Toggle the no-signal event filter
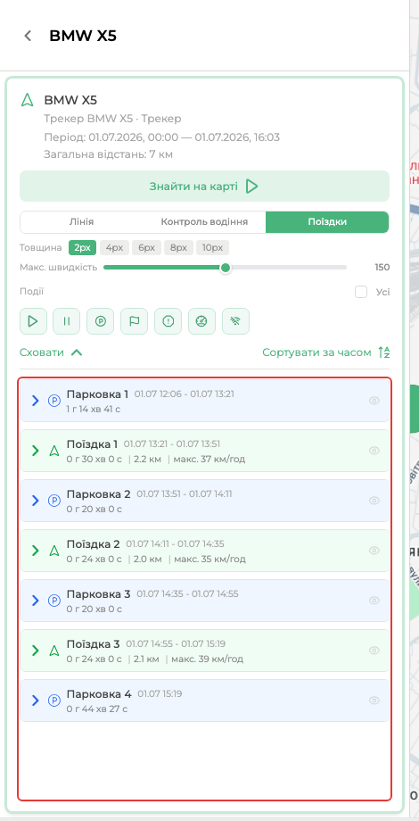 pos(235,321)
